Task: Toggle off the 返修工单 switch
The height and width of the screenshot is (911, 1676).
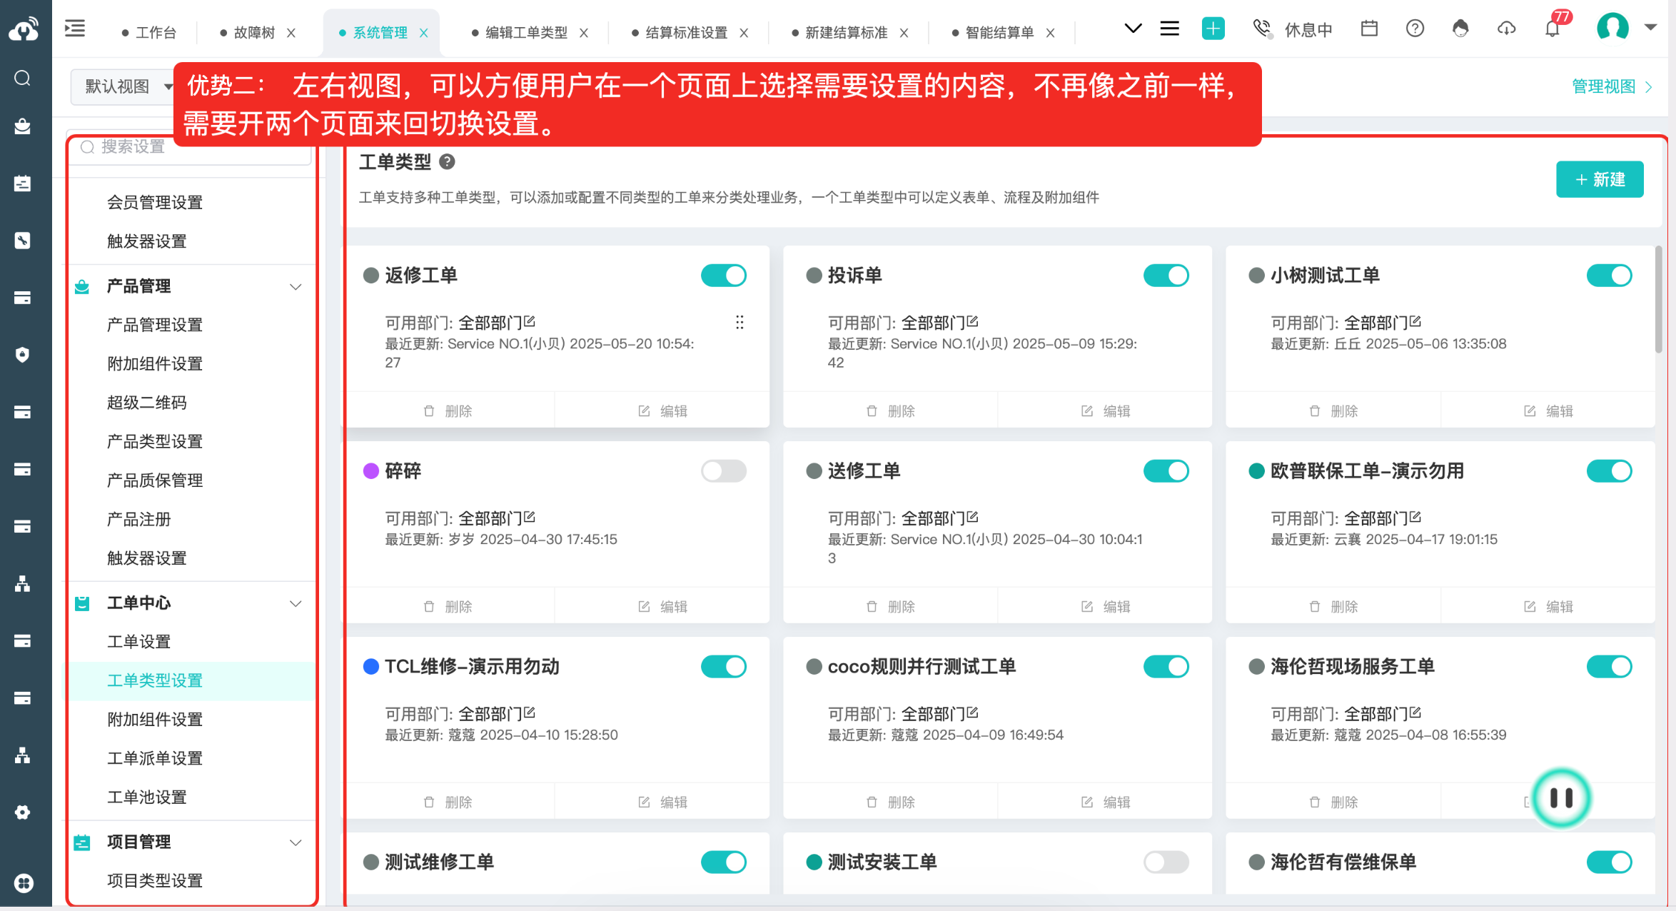Action: coord(724,276)
